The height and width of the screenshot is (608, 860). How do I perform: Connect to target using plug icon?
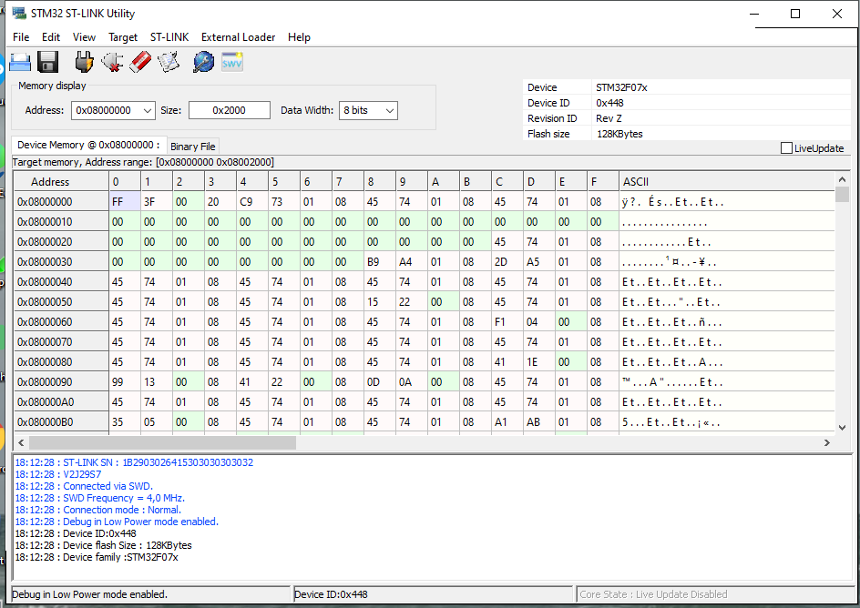point(84,62)
